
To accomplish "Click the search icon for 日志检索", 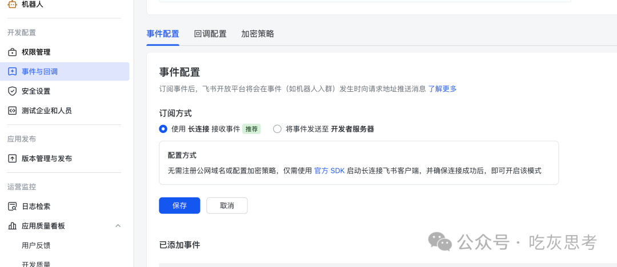I will point(13,207).
